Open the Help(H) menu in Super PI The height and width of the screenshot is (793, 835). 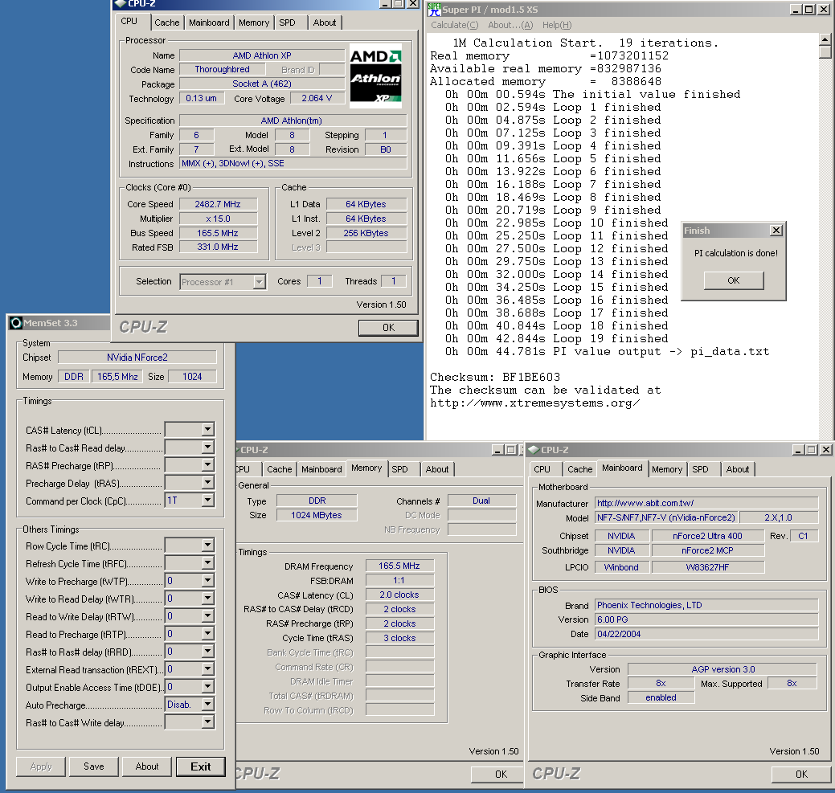556,25
